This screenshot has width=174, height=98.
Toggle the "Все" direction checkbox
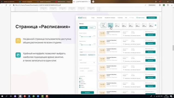point(80,78)
